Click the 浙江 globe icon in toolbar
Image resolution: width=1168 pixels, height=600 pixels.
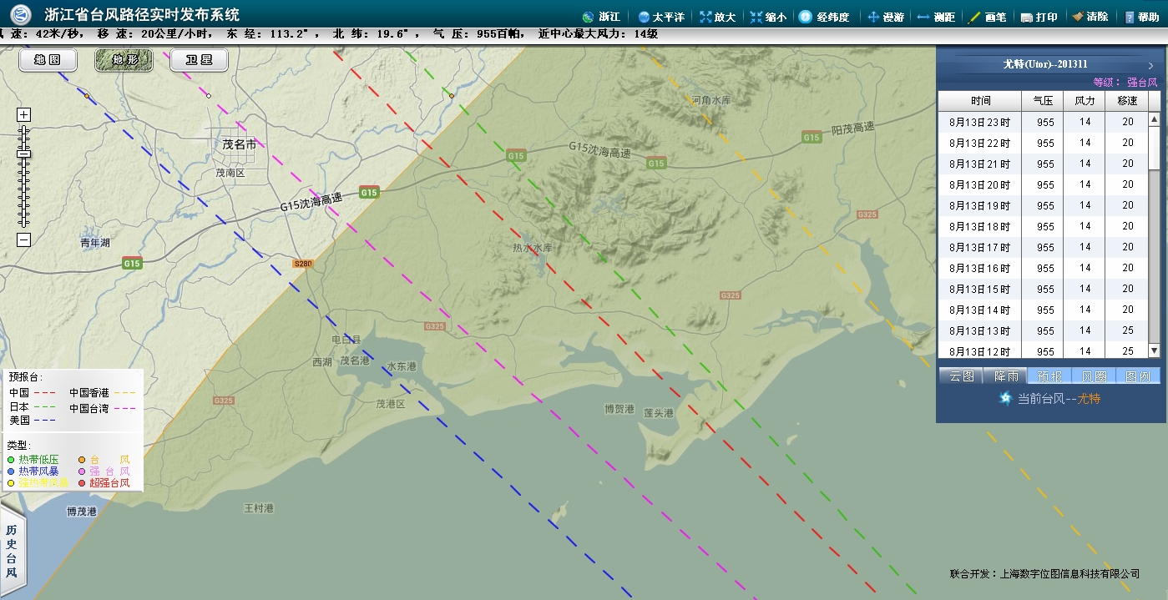click(x=588, y=17)
